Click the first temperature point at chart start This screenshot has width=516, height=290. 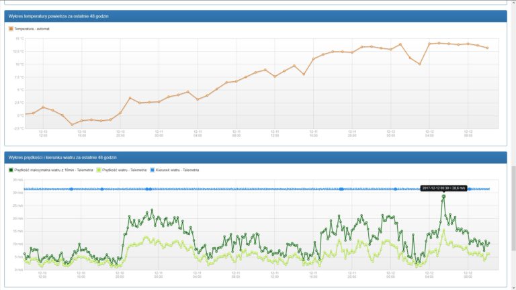[x=26, y=114]
